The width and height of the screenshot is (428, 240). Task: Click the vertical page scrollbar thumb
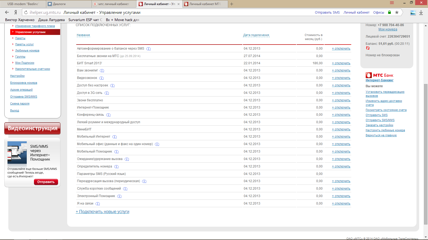[426, 154]
